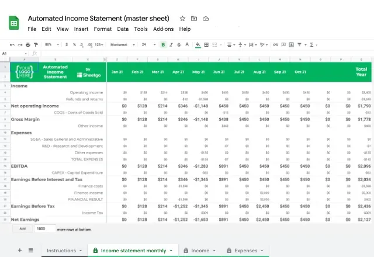Image resolution: width=374 pixels, height=257 pixels.
Task: Toggle strikethrough formatting
Action: [179, 44]
